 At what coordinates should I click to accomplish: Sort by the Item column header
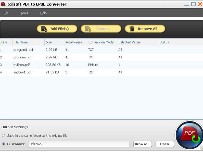pos(6,42)
